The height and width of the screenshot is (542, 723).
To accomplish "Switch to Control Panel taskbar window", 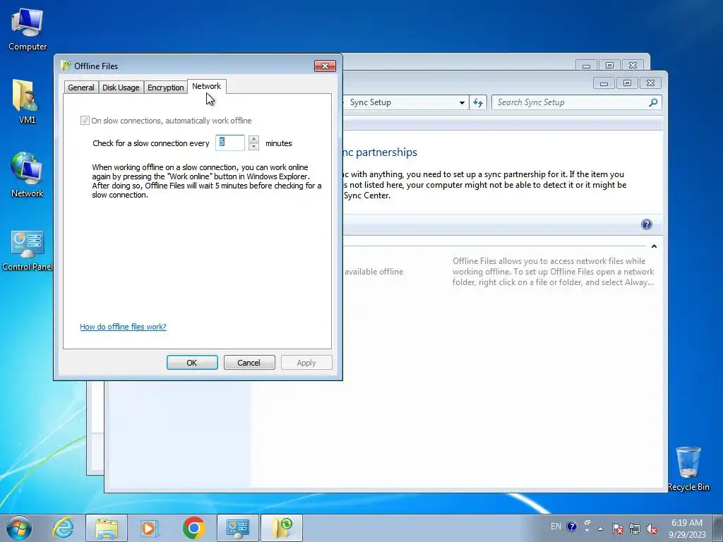I will pos(238,528).
